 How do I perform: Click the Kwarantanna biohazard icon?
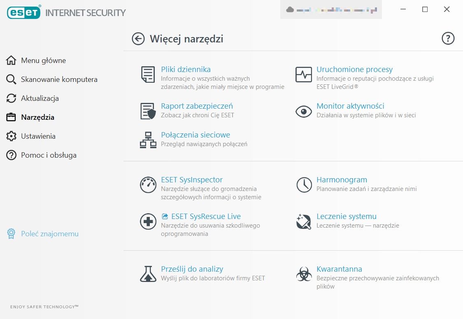point(304,274)
